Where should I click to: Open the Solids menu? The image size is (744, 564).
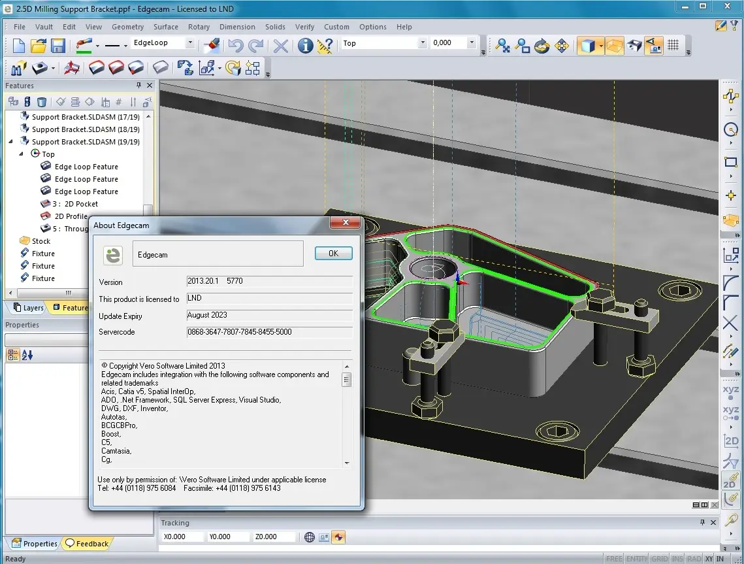[x=275, y=27]
